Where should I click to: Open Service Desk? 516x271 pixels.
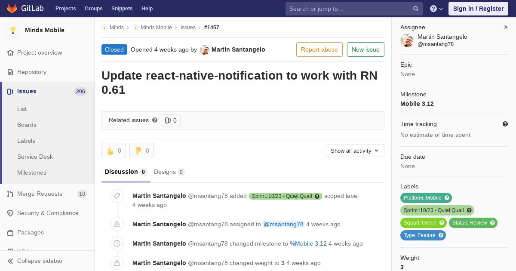click(35, 157)
